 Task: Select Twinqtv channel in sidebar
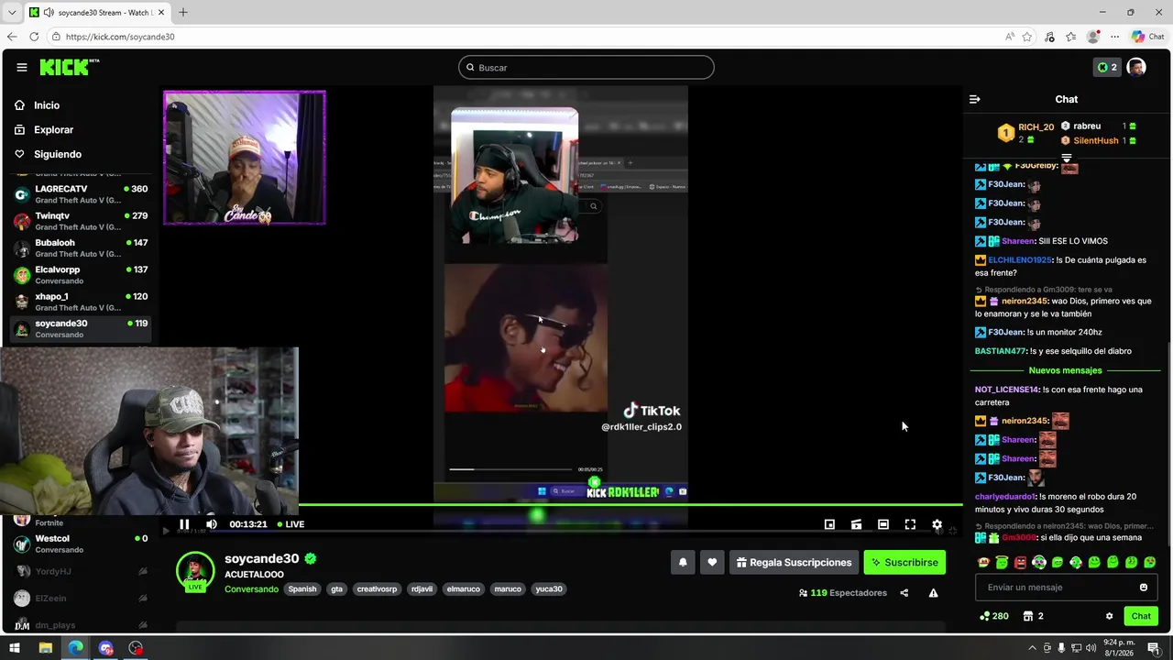(x=81, y=221)
